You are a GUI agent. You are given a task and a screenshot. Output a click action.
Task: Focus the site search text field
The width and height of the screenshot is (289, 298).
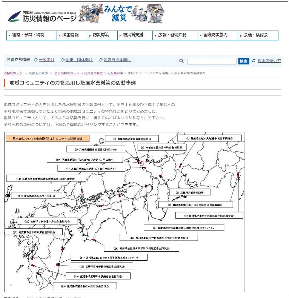(212, 61)
